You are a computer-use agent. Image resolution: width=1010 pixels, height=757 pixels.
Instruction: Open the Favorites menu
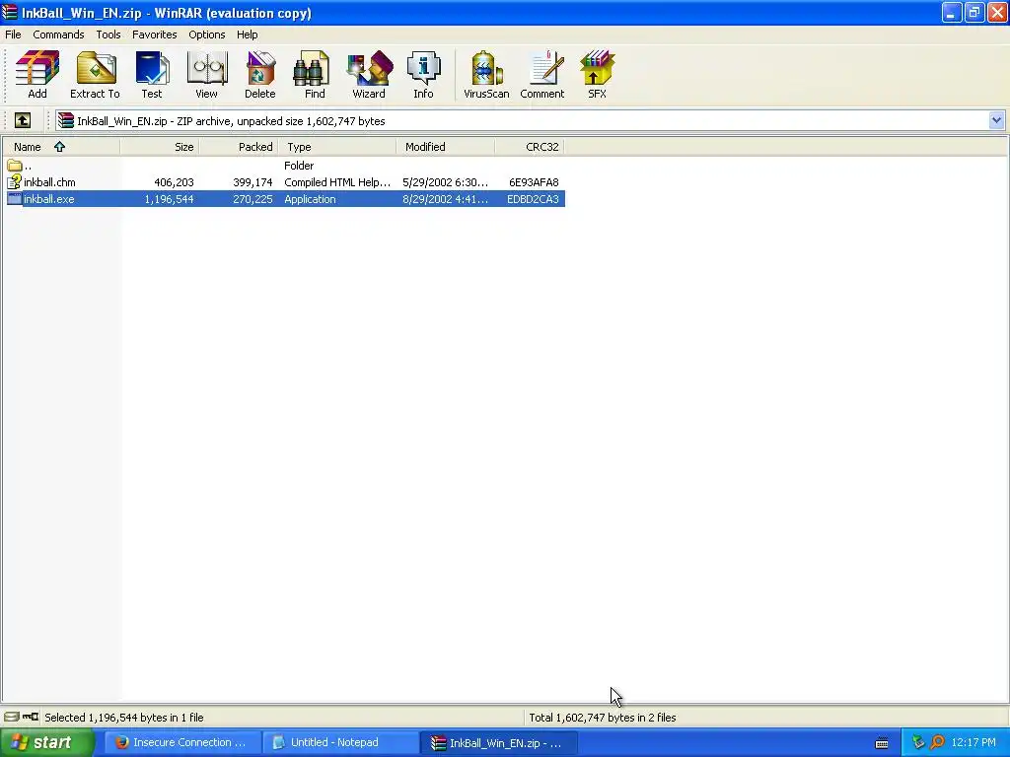click(x=155, y=34)
